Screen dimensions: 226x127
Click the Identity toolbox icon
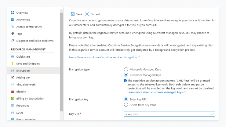point(13,91)
